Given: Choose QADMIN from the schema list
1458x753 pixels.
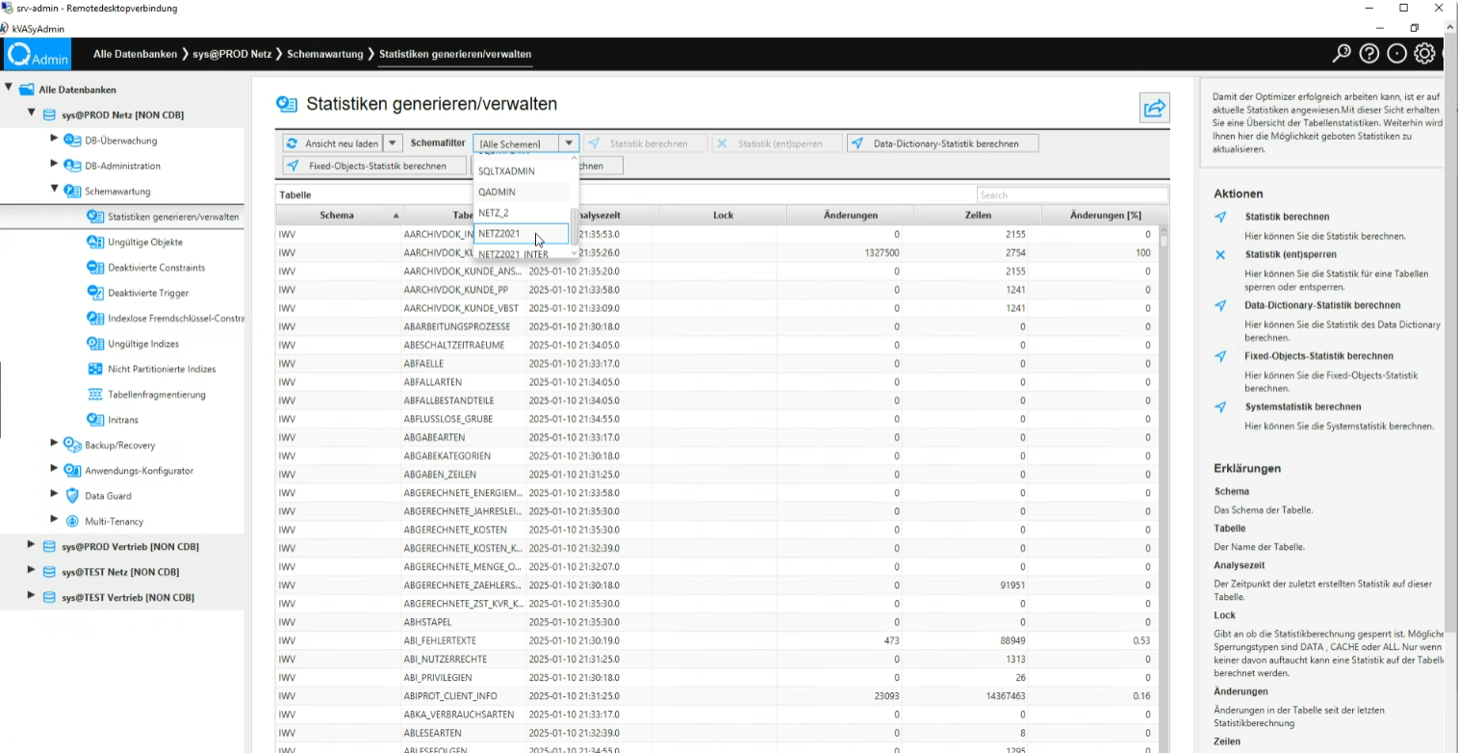Looking at the screenshot, I should pyautogui.click(x=497, y=192).
